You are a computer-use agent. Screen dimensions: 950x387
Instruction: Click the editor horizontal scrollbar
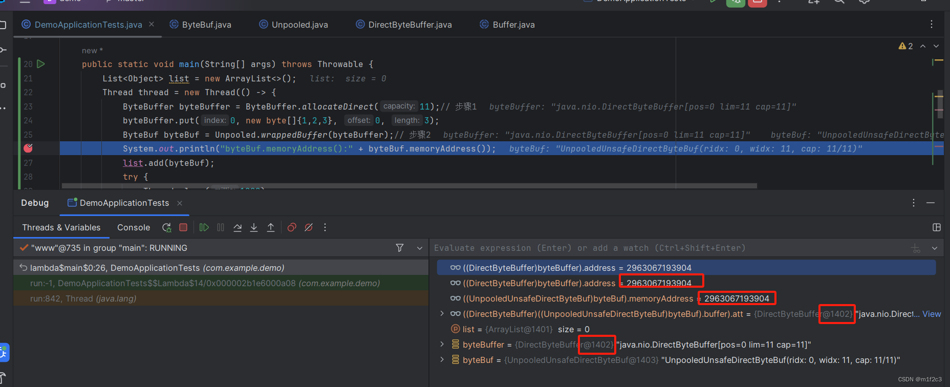409,186
